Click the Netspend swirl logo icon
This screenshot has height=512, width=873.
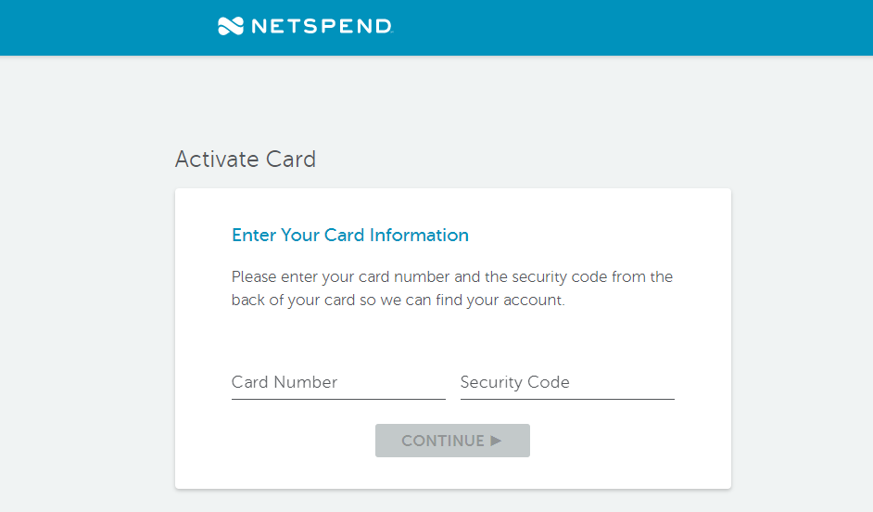pos(231,26)
